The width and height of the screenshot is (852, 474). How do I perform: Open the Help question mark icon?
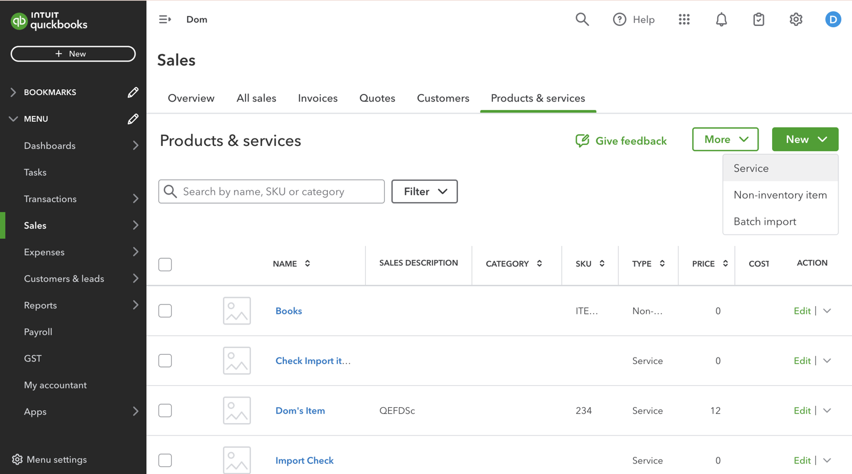619,20
